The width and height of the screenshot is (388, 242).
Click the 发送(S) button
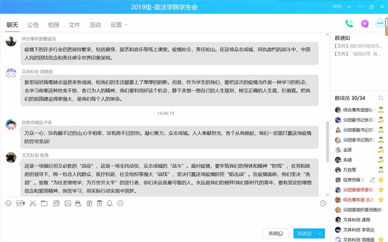[304, 233]
